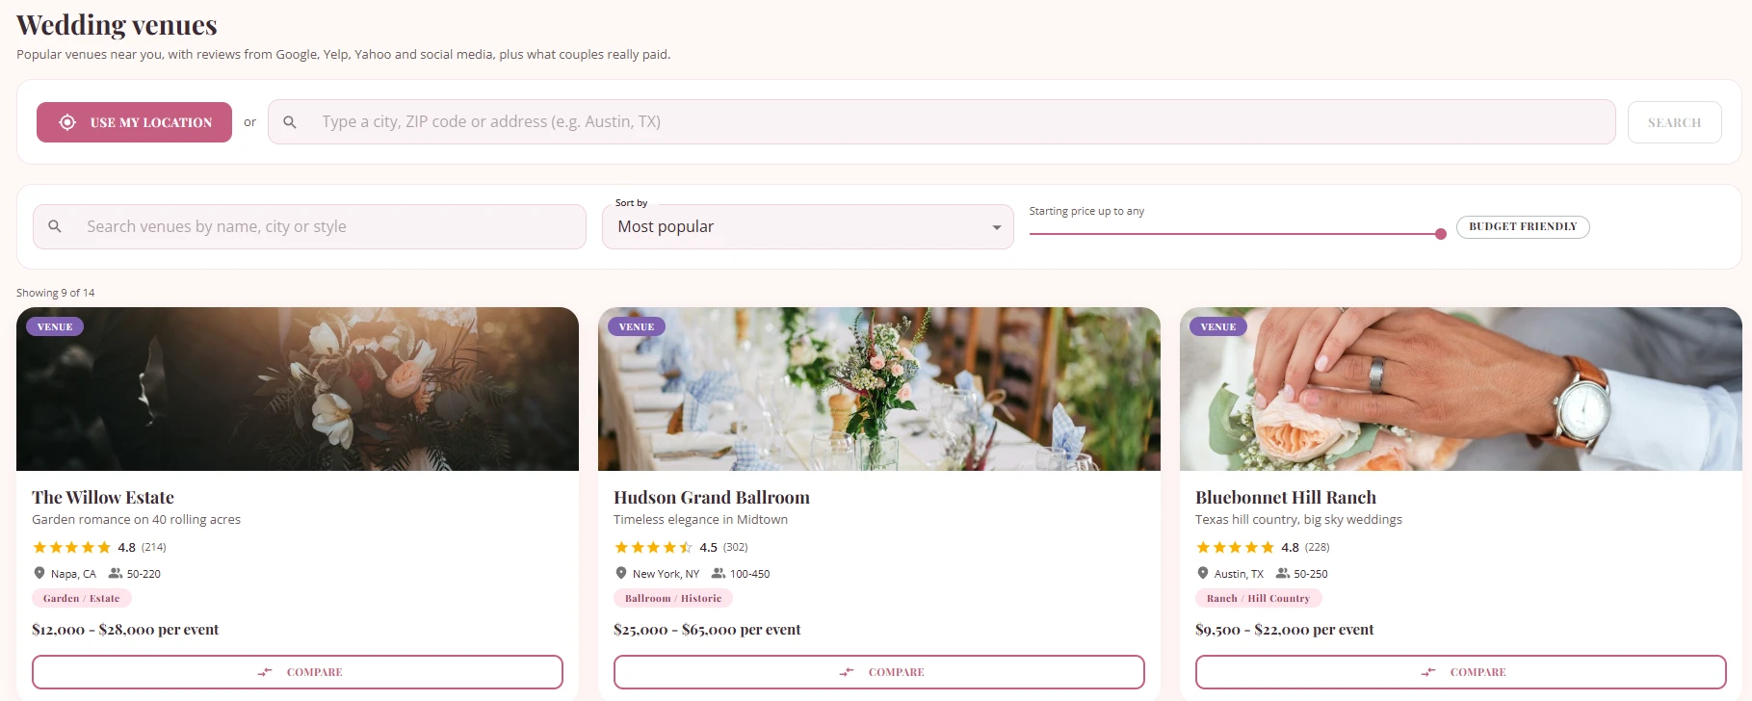
Task: Click VENUE badge on Hudson Grand Ballroom
Action: point(637,326)
